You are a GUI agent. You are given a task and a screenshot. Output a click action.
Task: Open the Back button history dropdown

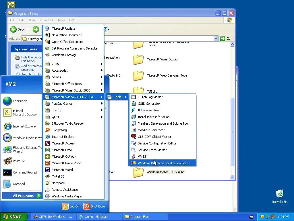[28, 29]
